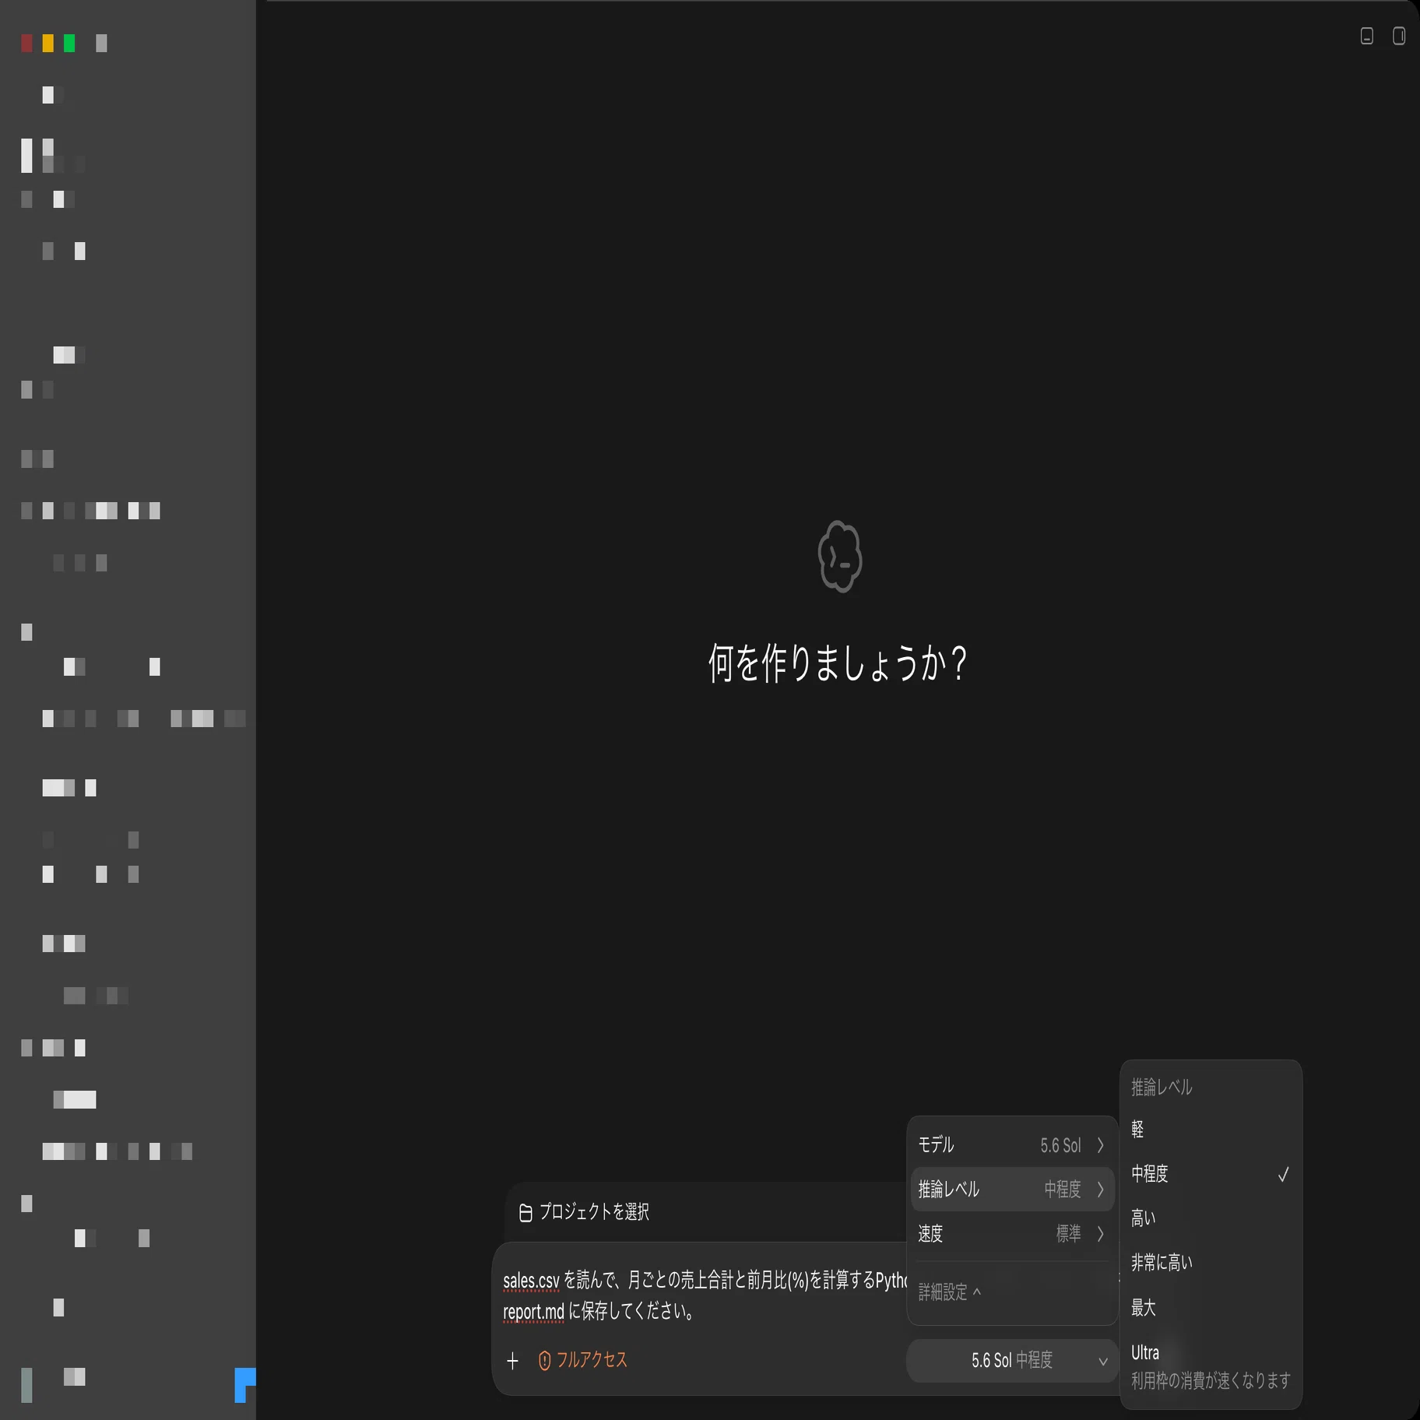This screenshot has width=1420, height=1420.
Task: Click the terminal flower logo above heading
Action: 839,557
